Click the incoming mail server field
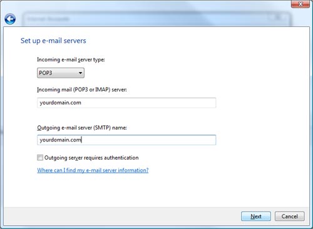The image size is (313, 229). (x=126, y=103)
